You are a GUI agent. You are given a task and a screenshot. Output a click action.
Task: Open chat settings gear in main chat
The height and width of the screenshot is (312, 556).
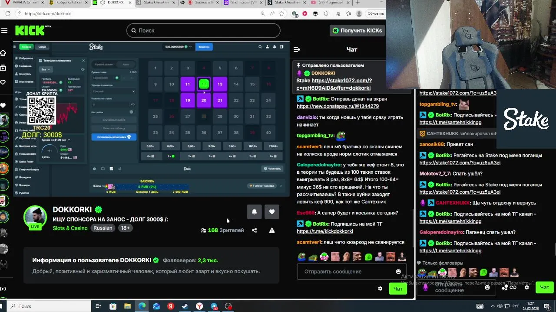pos(380,288)
